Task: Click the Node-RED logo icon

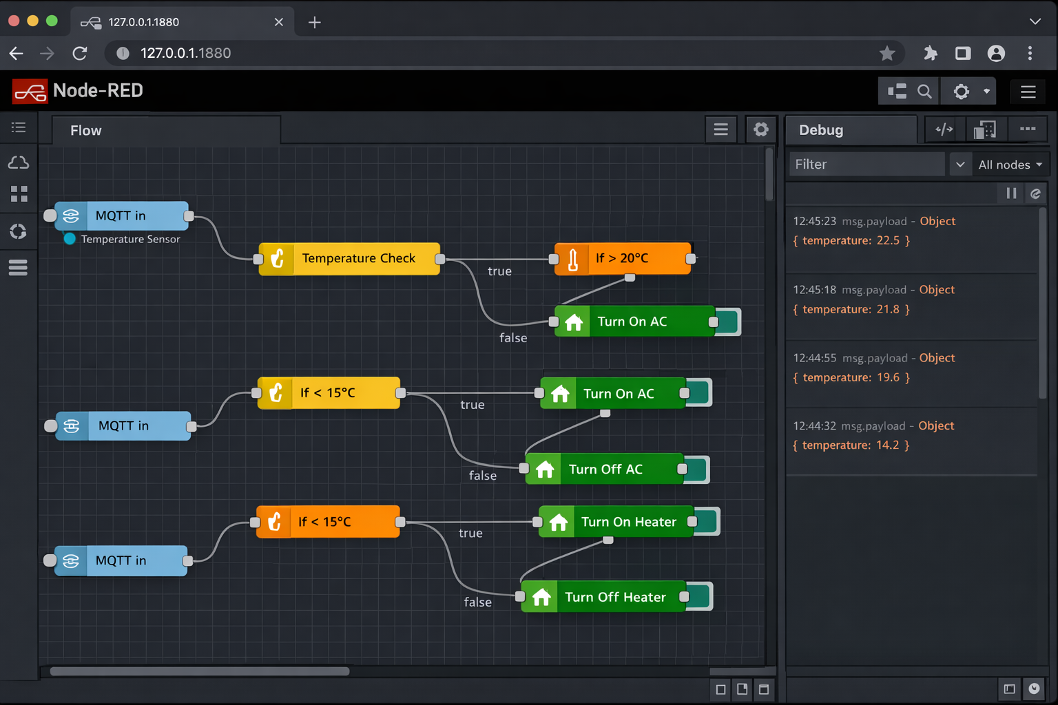Action: [x=30, y=91]
